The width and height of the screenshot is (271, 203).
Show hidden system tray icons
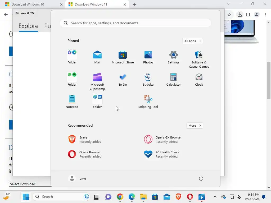click(x=215, y=197)
